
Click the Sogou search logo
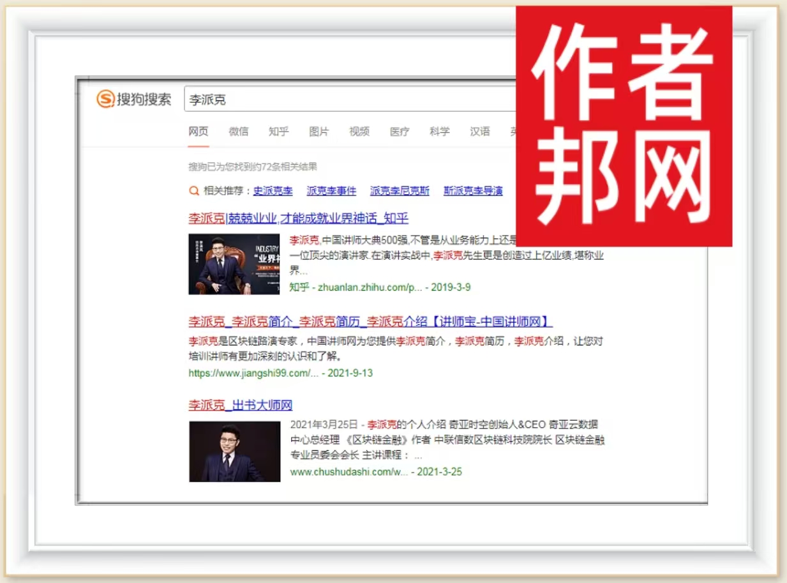point(134,100)
